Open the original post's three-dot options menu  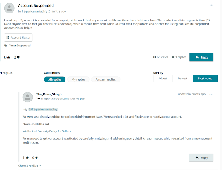pos(211,5)
